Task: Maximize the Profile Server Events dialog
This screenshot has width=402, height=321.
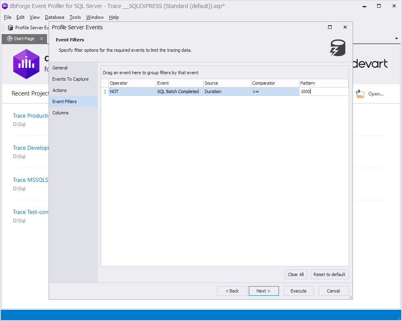Action: pyautogui.click(x=330, y=27)
